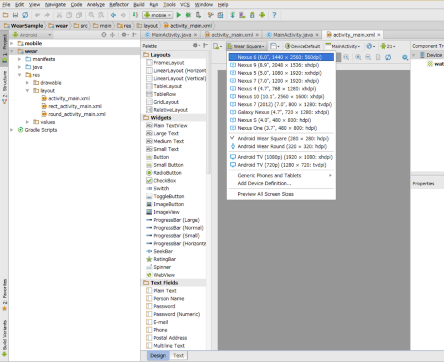Viewport: 444px width, 362px height.
Task: Open the API 21 version dropdown
Action: (x=388, y=46)
